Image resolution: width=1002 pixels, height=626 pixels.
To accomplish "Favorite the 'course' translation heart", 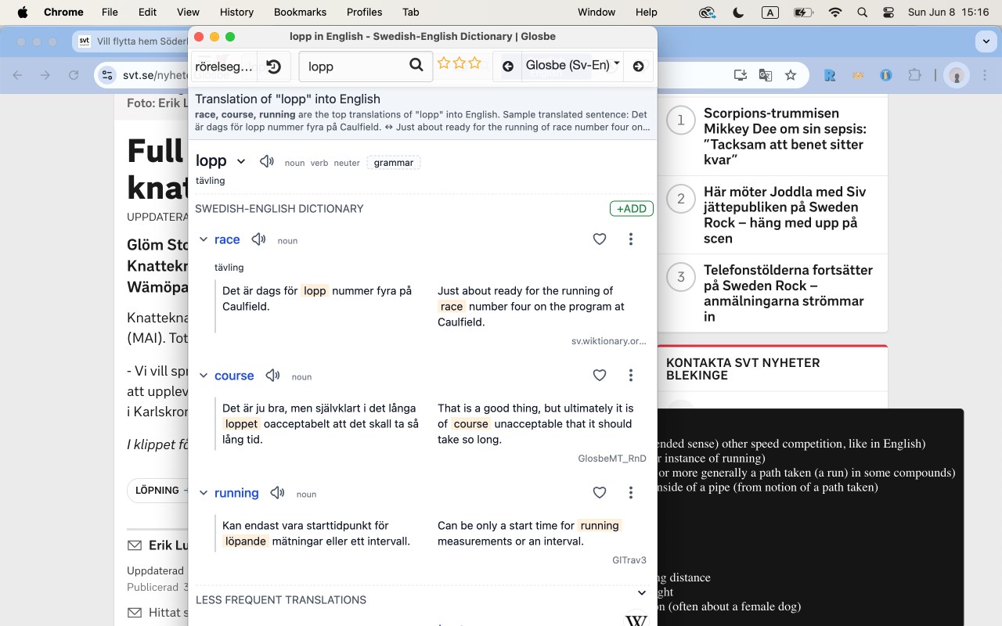I will tap(600, 376).
